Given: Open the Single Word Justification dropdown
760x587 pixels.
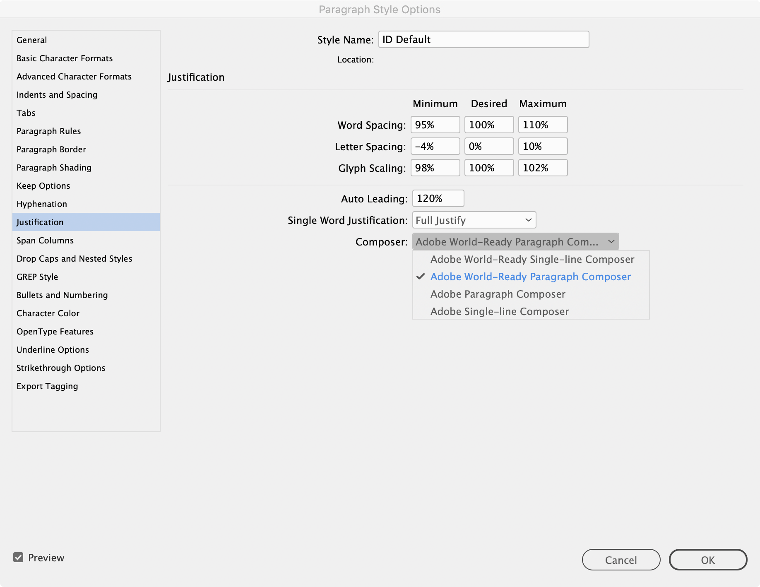Looking at the screenshot, I should tap(474, 220).
